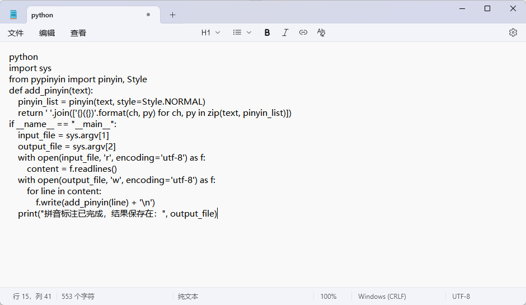This screenshot has width=526, height=305.
Task: Open the 文件 menu
Action: pyautogui.click(x=16, y=33)
